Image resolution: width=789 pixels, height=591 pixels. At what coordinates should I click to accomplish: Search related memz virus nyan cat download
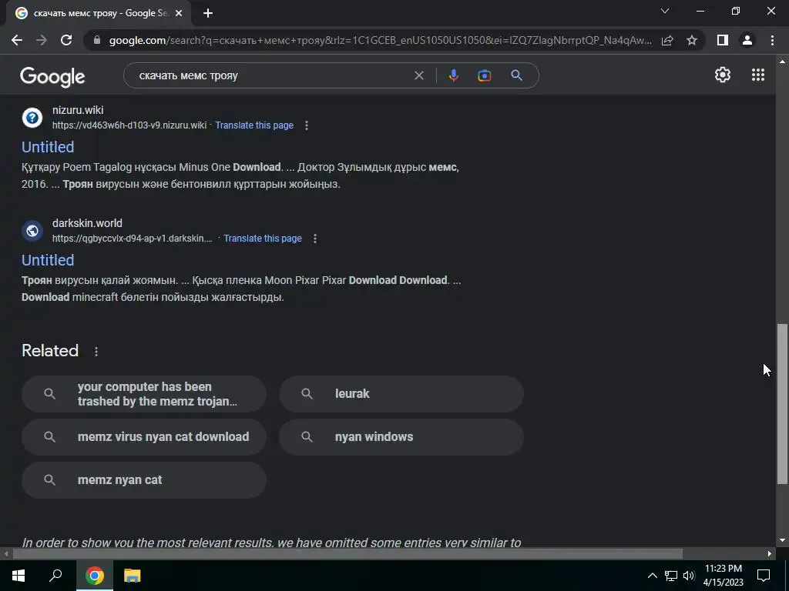[144, 437]
